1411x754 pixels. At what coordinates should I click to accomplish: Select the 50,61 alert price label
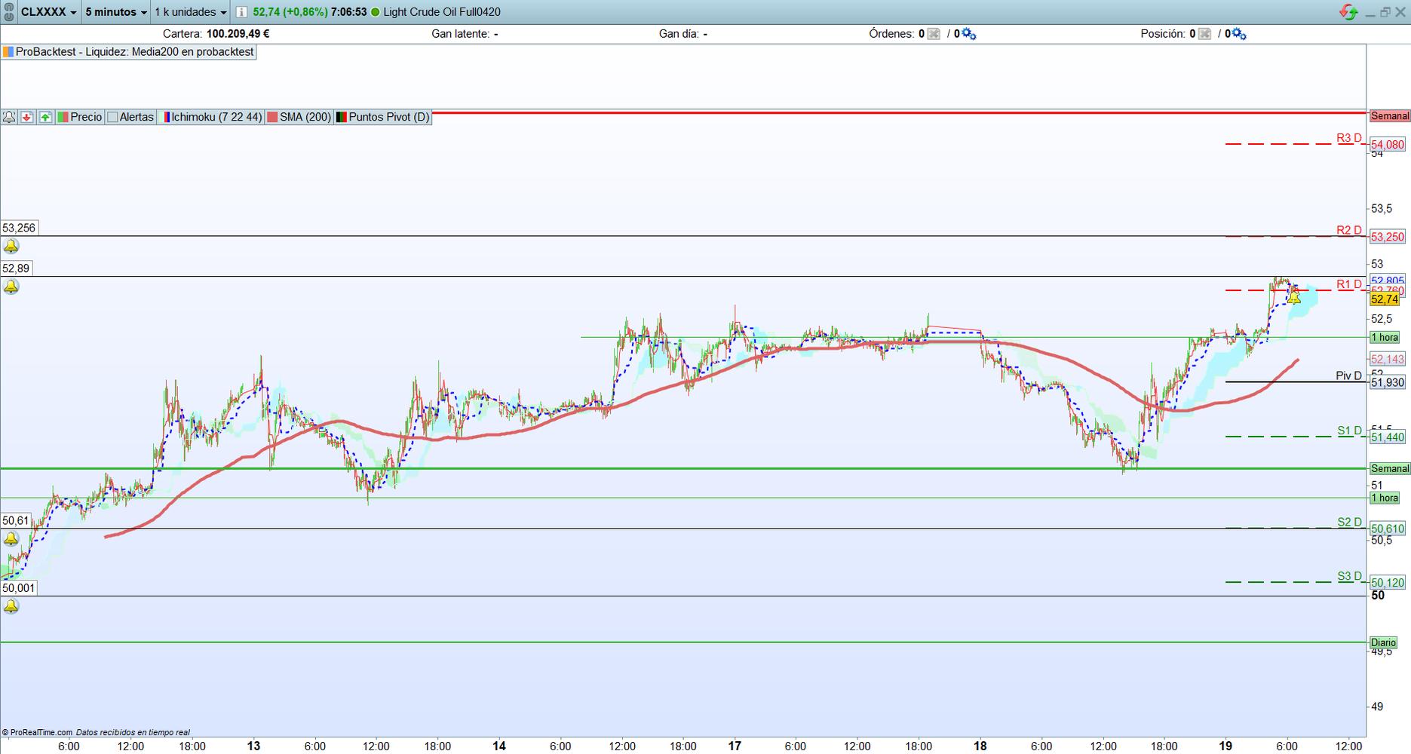coord(16,521)
